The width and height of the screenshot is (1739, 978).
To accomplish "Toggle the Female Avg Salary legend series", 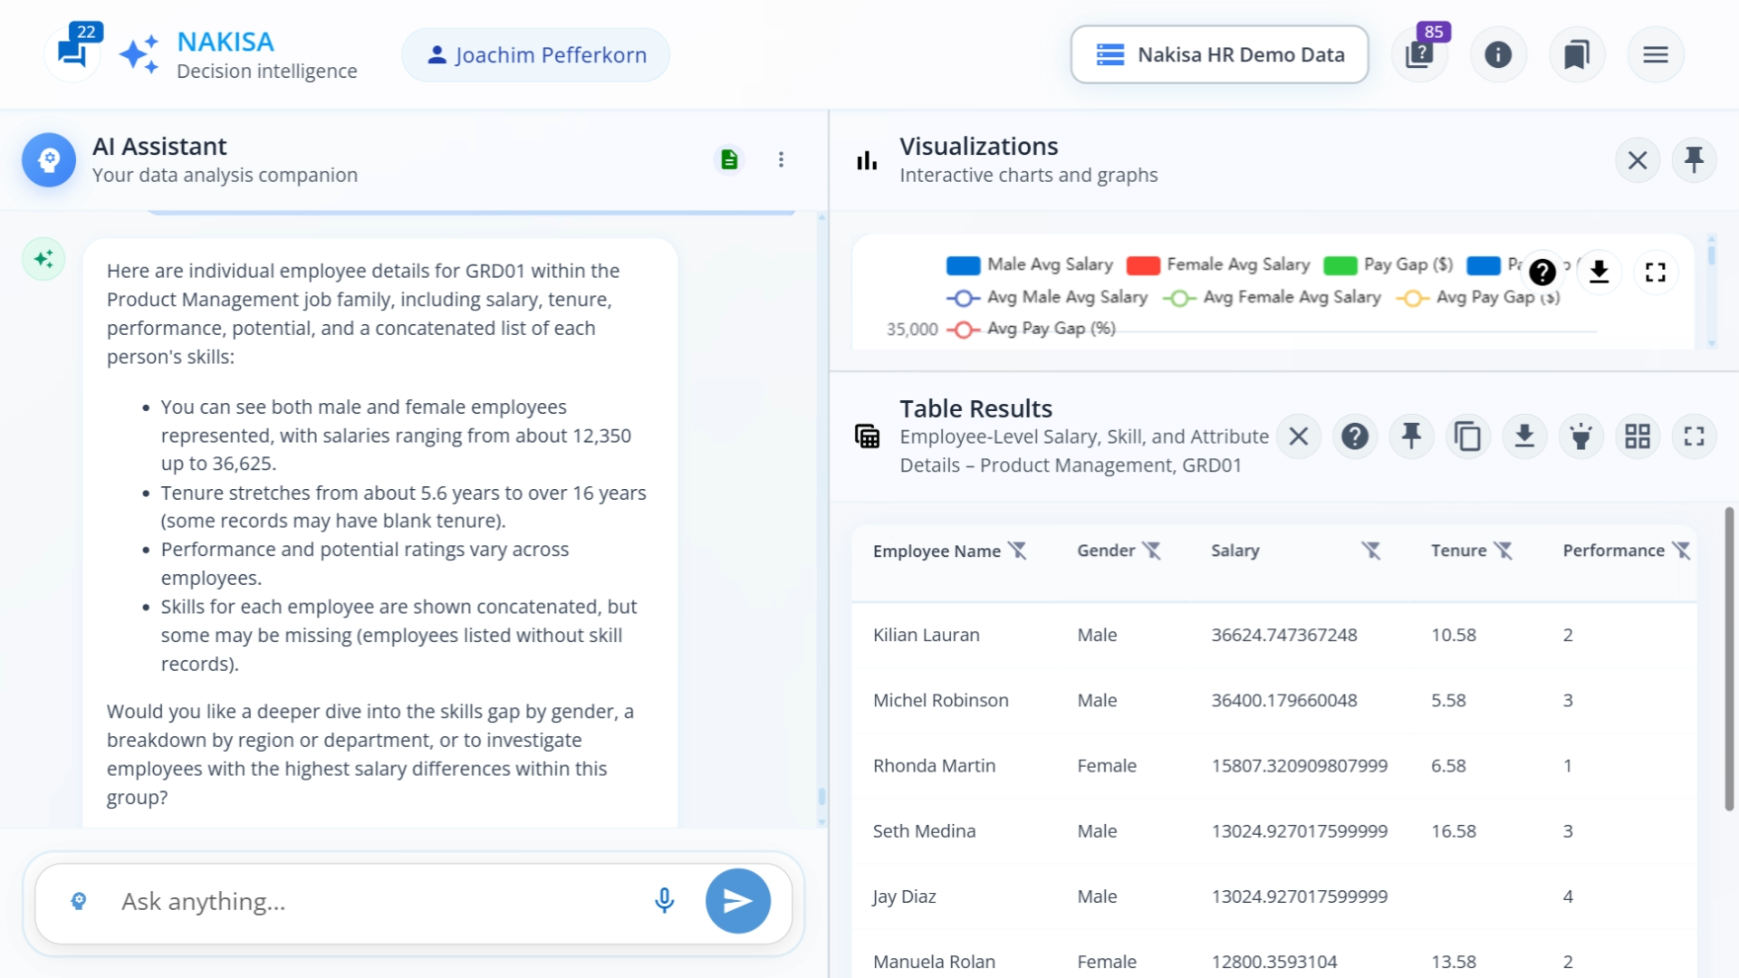I will click(1218, 264).
